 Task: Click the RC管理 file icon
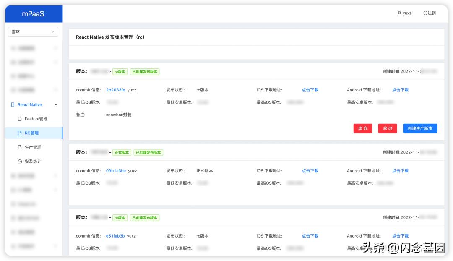[x=20, y=133]
